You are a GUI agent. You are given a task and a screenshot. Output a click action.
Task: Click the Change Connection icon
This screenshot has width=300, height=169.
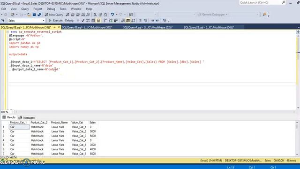3,21
